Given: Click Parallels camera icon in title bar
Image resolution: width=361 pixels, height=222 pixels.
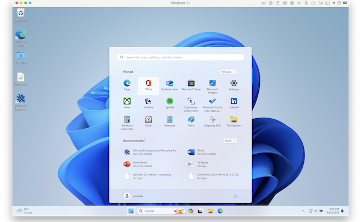Looking at the screenshot, I should (320, 3).
